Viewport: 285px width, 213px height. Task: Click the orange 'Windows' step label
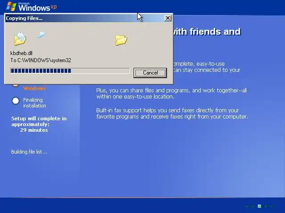(35, 88)
